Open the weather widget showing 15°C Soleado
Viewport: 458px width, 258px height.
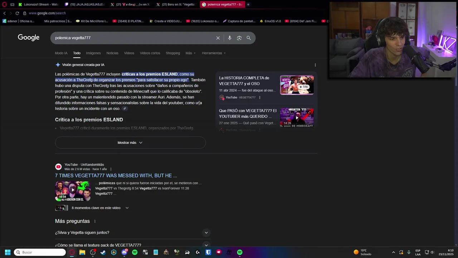point(362,252)
